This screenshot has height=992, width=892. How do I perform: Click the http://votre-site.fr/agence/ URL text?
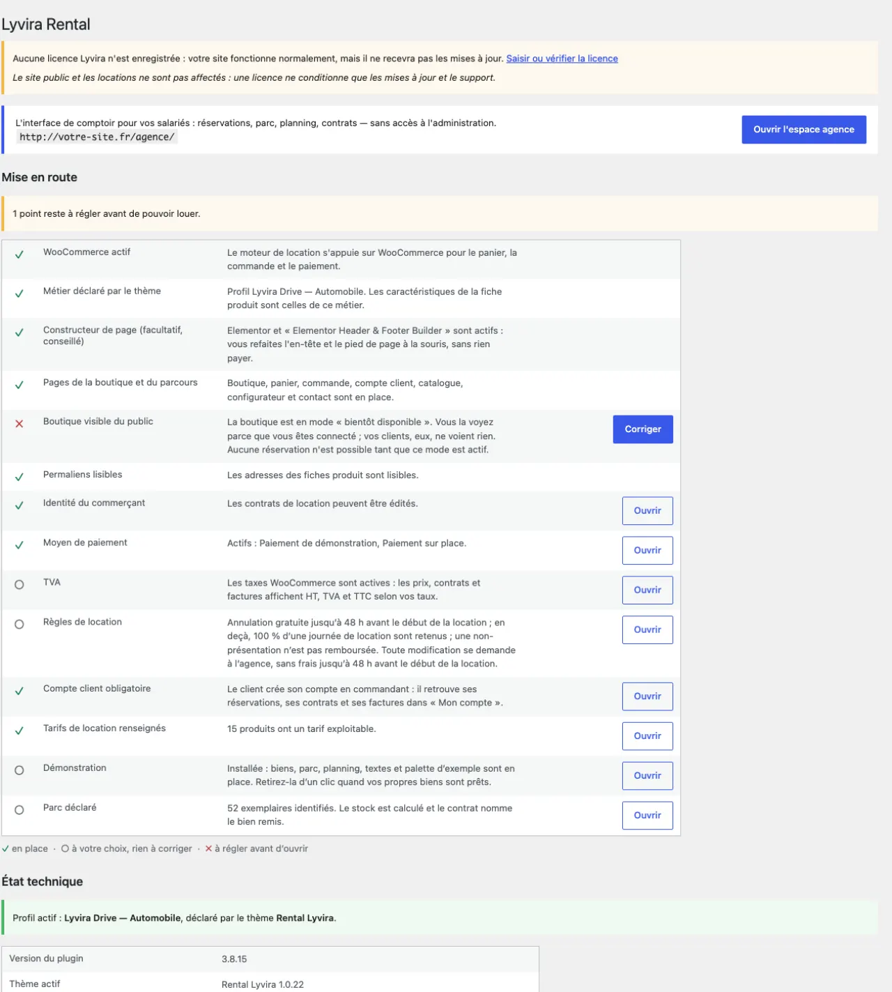point(97,137)
